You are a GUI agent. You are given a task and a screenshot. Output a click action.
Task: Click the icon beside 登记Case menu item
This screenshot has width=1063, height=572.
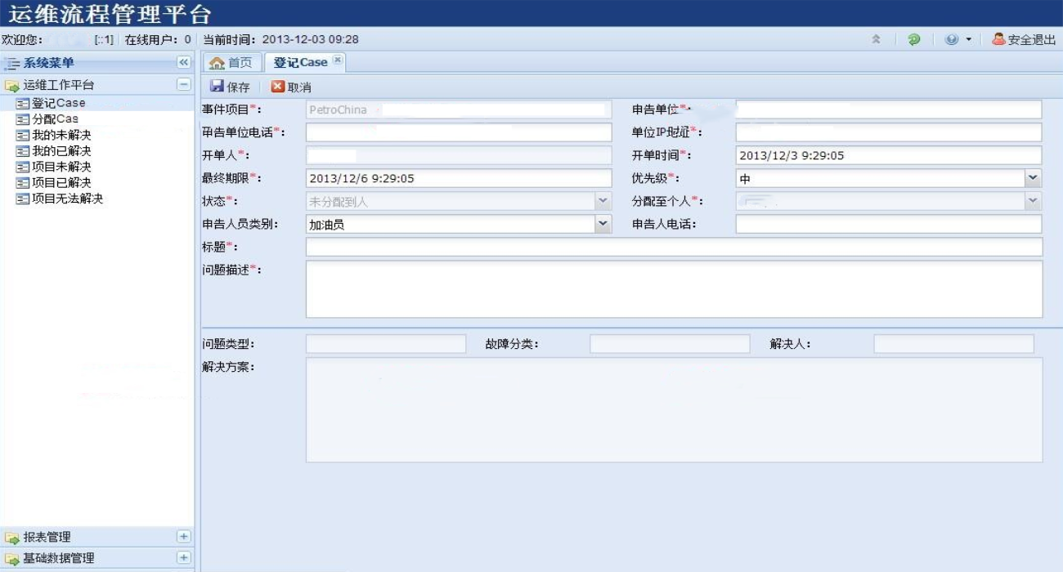point(23,104)
